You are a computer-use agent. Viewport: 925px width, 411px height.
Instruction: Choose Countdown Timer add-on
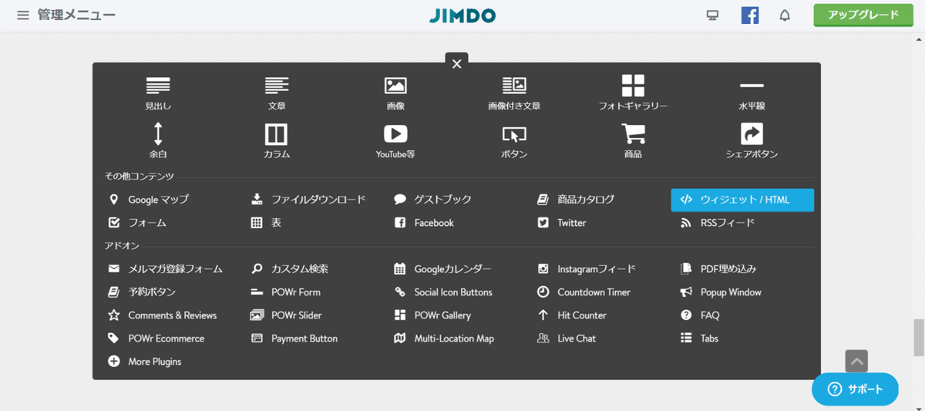584,292
